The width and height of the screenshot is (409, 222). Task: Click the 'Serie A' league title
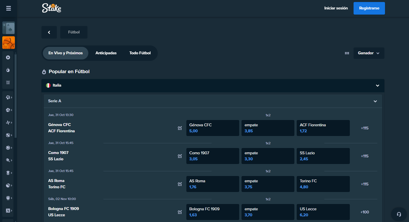(55, 101)
